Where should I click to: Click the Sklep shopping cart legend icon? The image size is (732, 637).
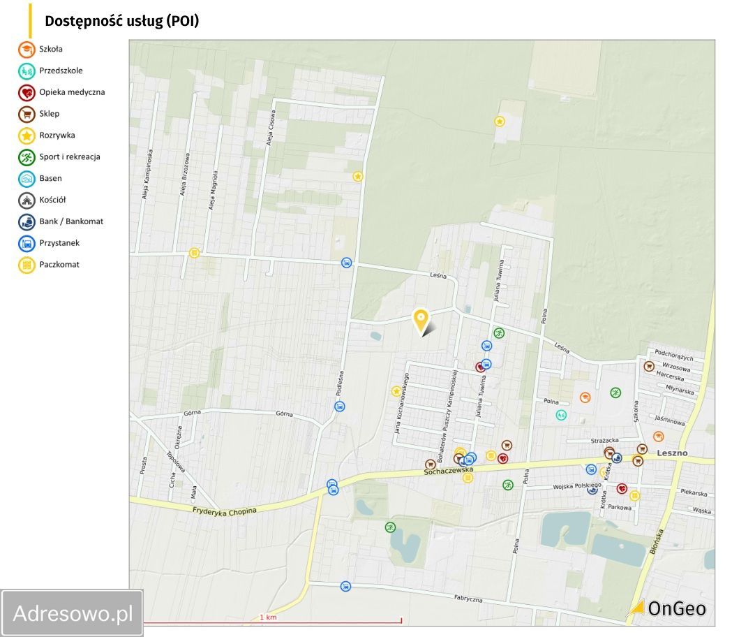click(27, 114)
